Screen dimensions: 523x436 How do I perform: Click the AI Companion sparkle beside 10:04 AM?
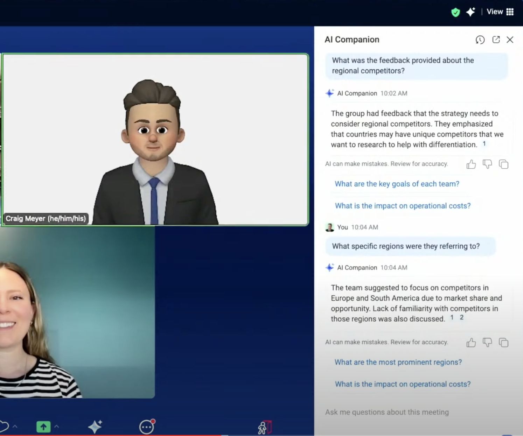point(329,267)
